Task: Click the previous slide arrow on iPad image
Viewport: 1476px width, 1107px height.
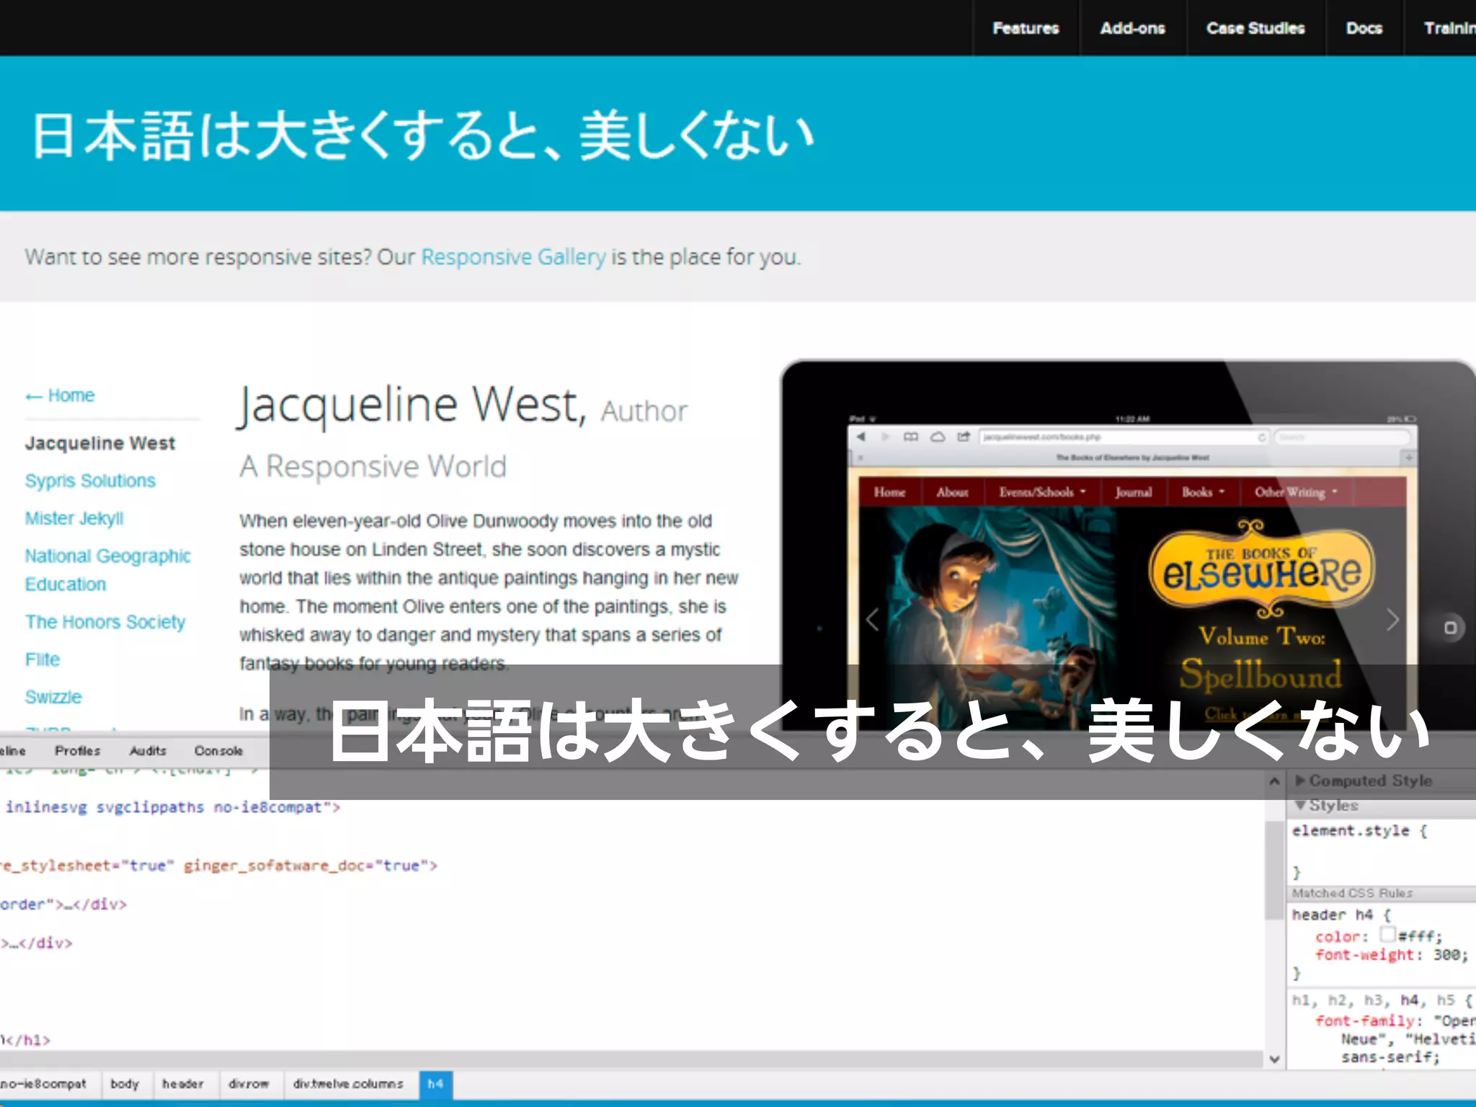Action: click(873, 619)
